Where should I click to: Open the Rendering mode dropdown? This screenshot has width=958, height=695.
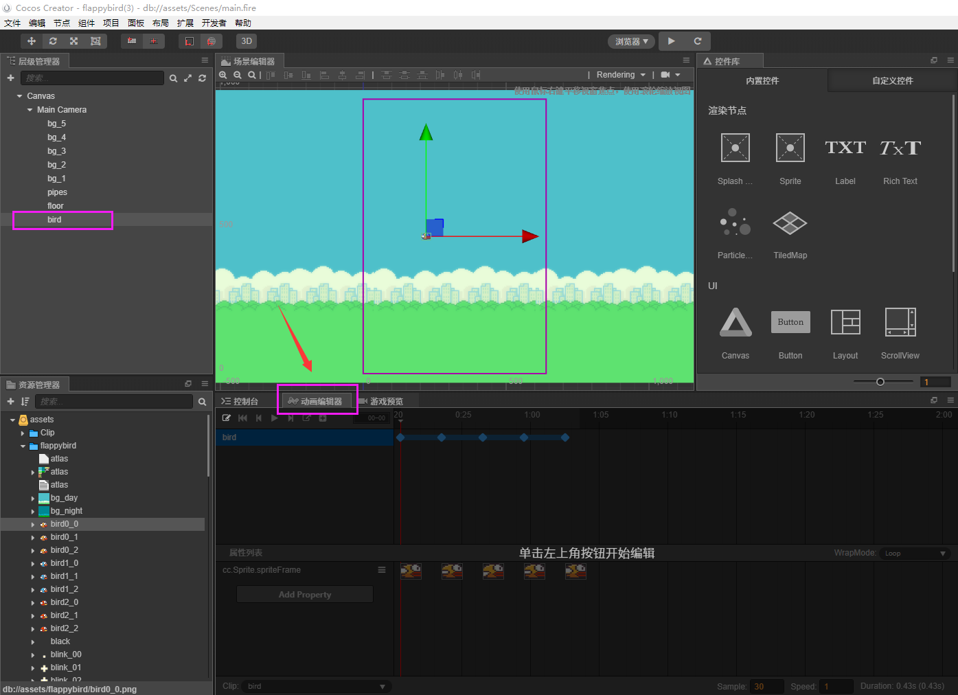[x=621, y=75]
